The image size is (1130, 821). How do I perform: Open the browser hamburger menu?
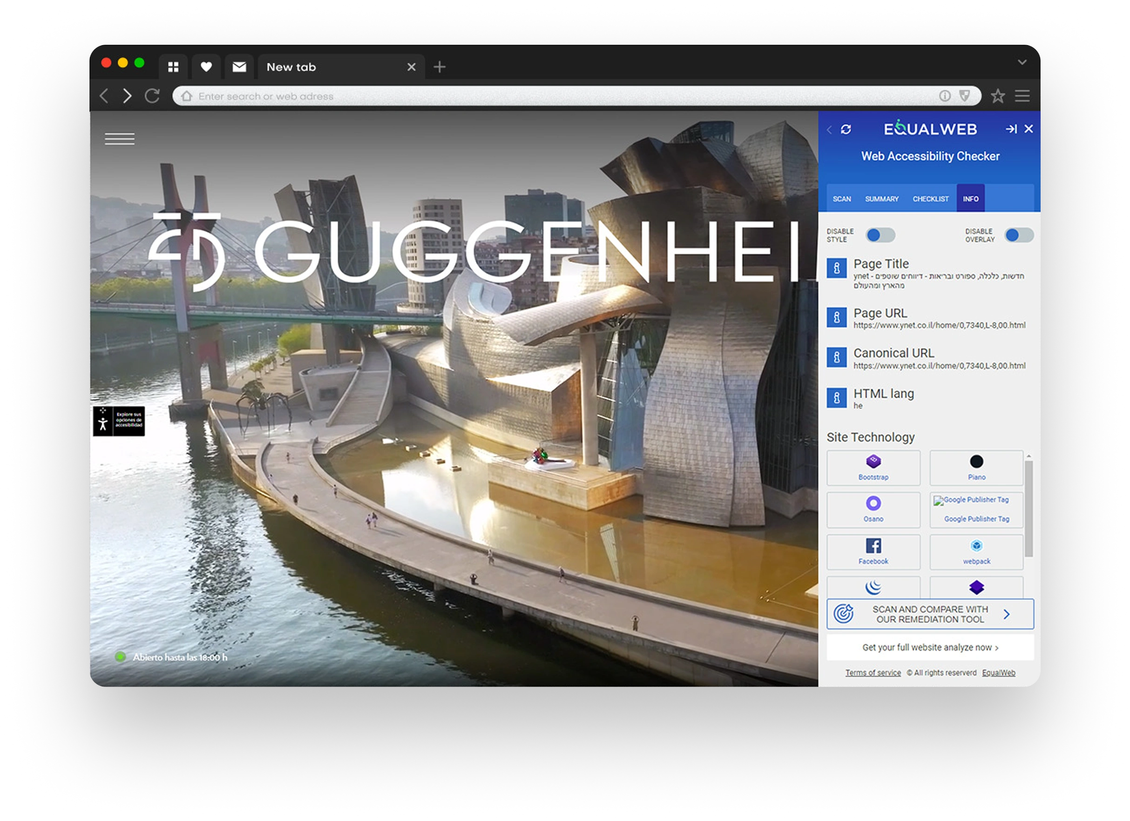tap(1022, 96)
